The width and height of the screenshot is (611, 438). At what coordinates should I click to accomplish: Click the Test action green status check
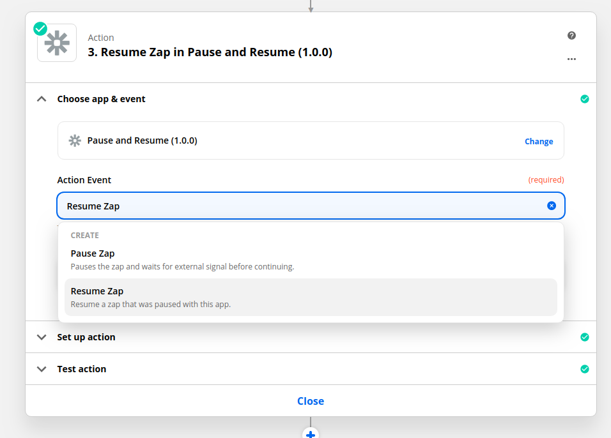pyautogui.click(x=584, y=369)
